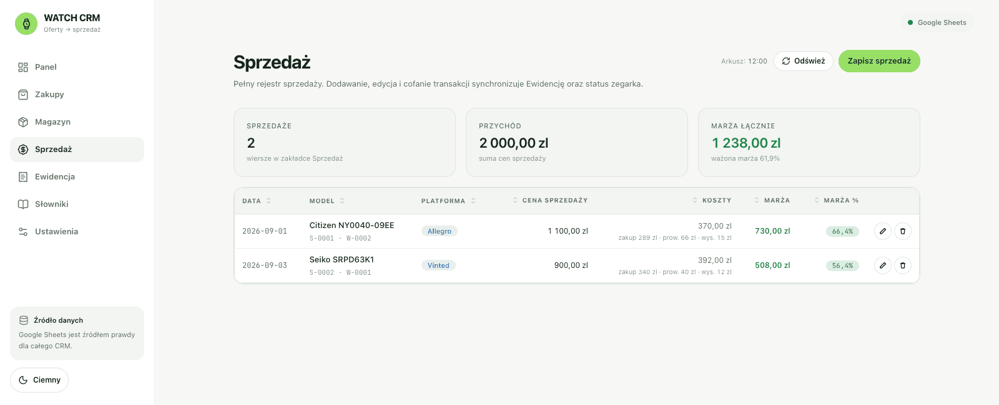Viewport: 999px width, 405px height.
Task: Click the 730,00 zł margin value
Action: pos(772,231)
